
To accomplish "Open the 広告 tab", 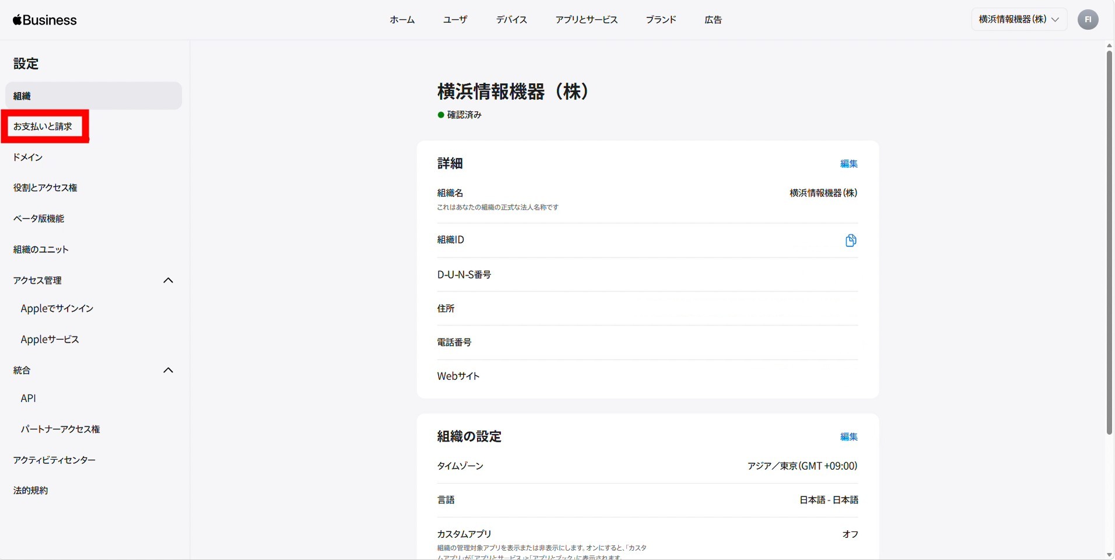I will pyautogui.click(x=713, y=20).
